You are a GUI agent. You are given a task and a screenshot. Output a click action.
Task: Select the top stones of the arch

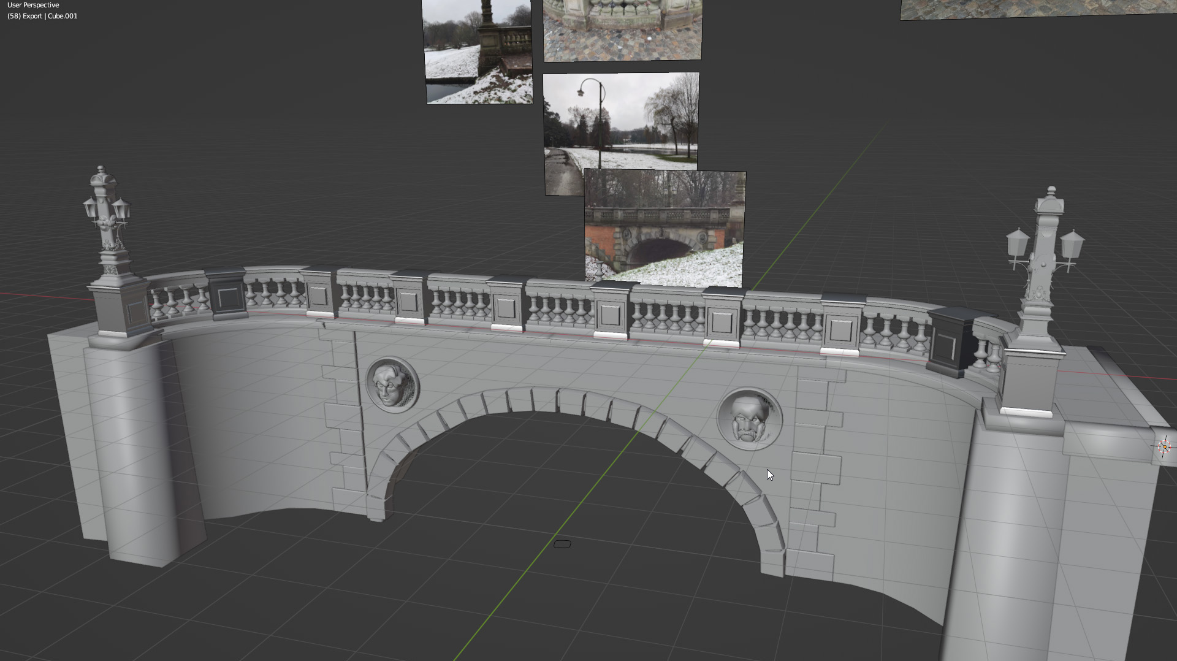pos(546,400)
